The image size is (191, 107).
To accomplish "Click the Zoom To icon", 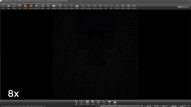I will coord(100,7).
